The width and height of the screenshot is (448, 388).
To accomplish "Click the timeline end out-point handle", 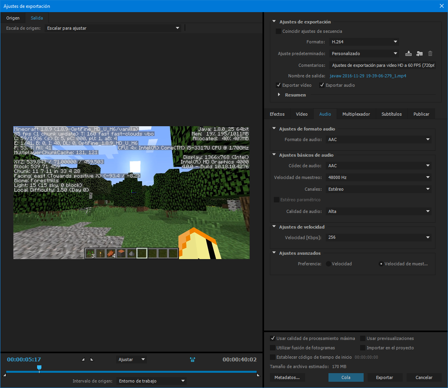I will pyautogui.click(x=258, y=375).
